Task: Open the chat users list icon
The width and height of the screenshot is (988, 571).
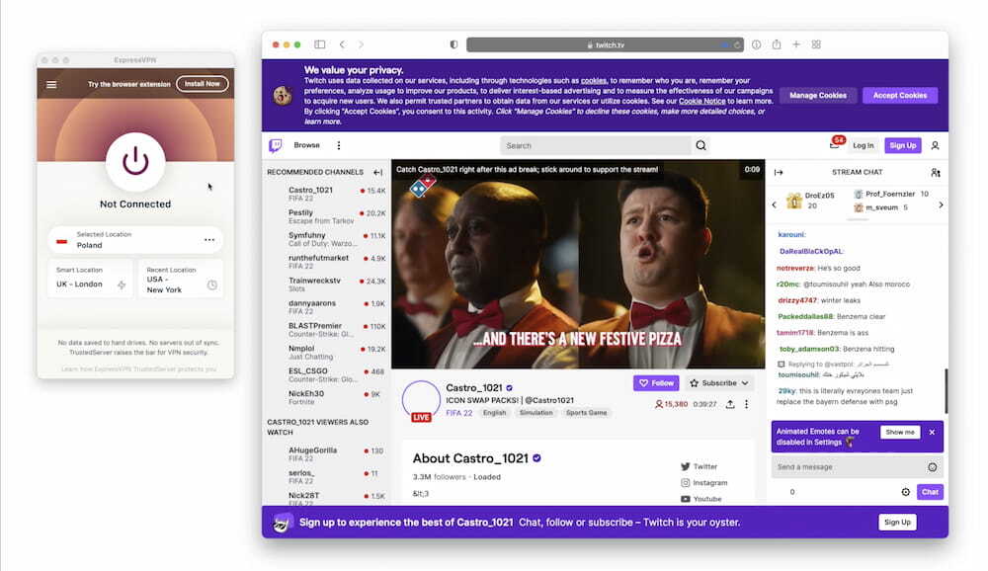Action: click(x=937, y=171)
